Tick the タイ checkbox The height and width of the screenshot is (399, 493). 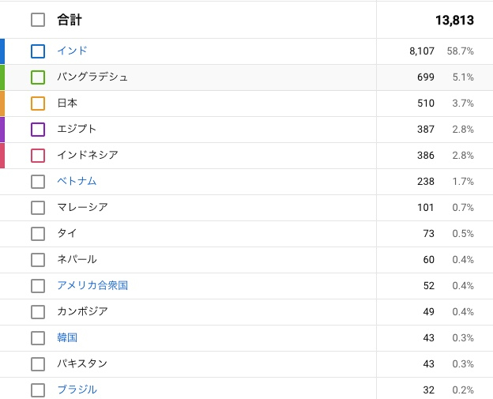pyautogui.click(x=38, y=234)
